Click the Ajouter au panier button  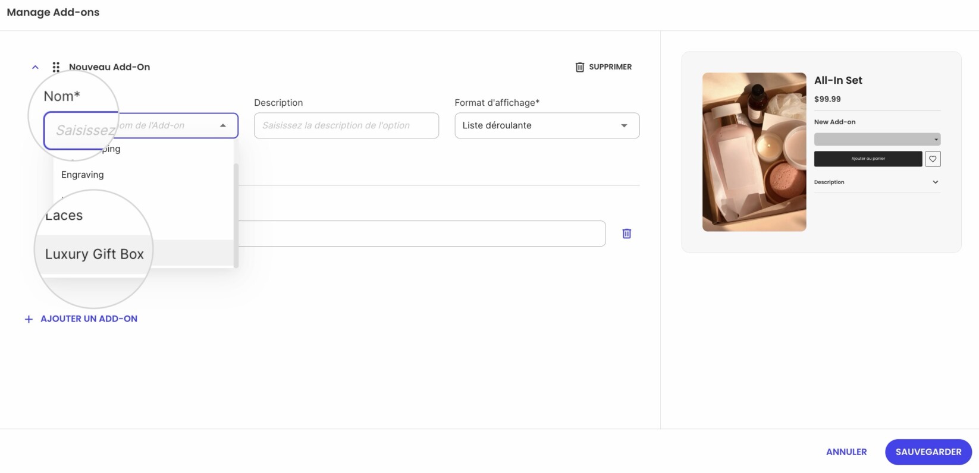pos(868,159)
